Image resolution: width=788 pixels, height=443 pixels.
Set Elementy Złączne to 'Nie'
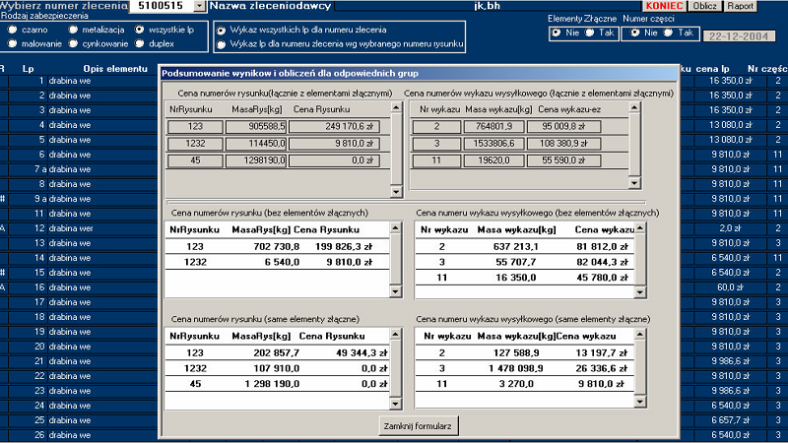coord(557,32)
